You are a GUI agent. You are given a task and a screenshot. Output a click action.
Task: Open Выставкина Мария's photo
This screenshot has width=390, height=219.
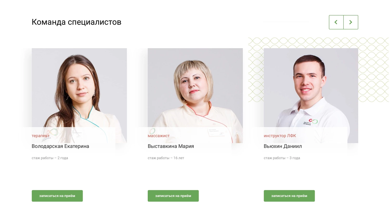point(195,88)
